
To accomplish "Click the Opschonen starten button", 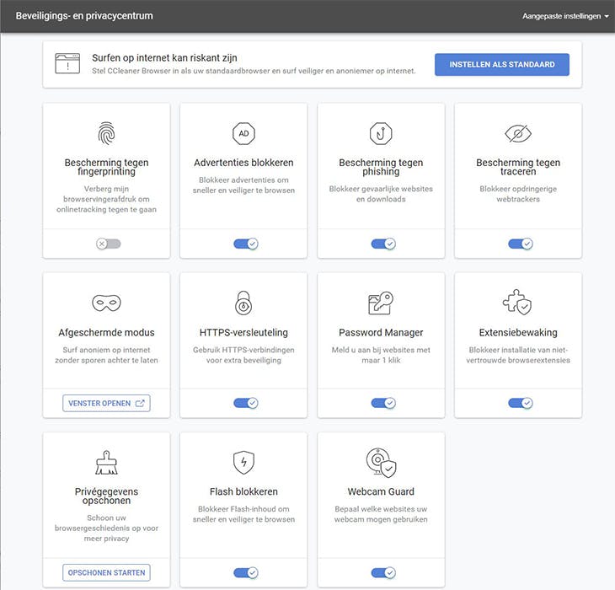I will [106, 573].
